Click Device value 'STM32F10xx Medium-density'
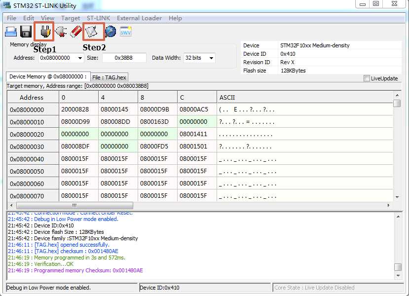This screenshot has width=409, height=296. pos(315,45)
